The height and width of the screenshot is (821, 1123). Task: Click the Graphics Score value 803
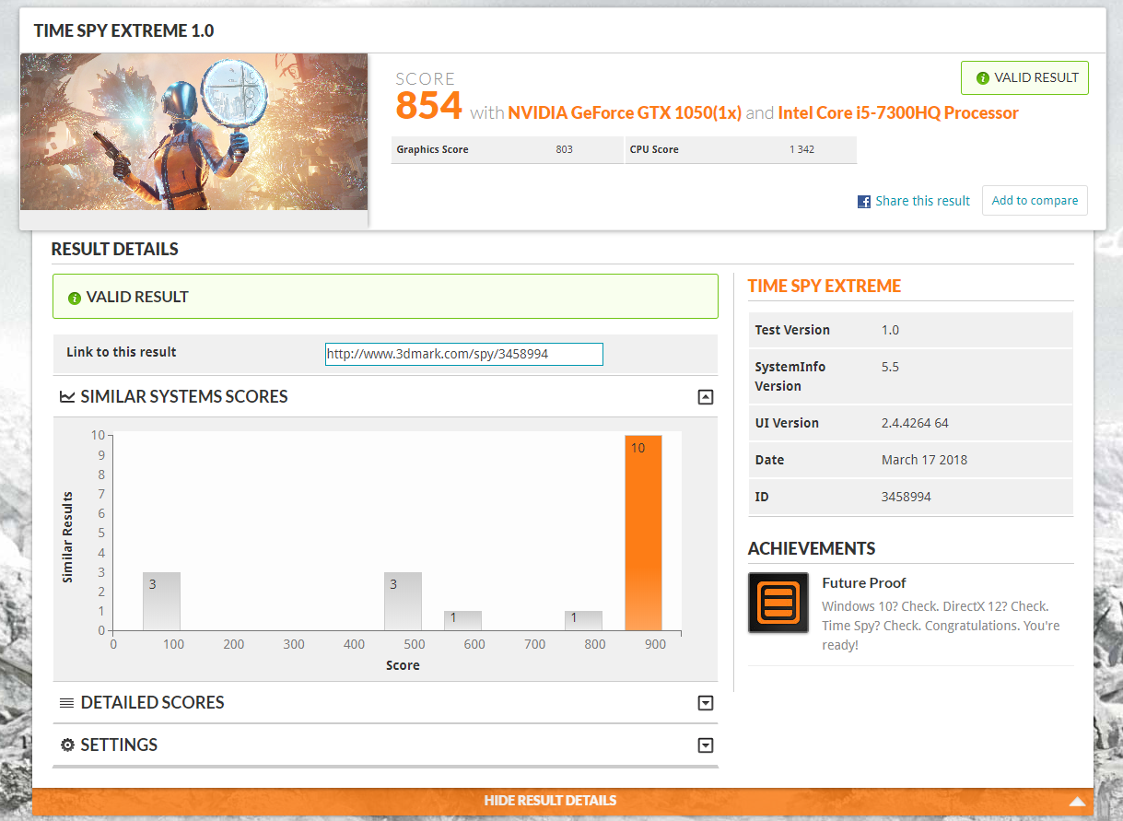[564, 149]
